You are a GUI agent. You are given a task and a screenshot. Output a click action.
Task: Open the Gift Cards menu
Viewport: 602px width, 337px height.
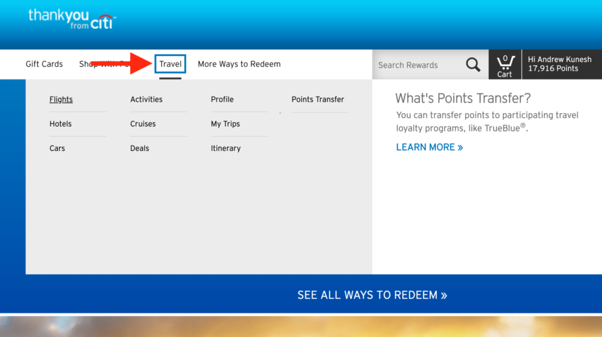tap(44, 64)
